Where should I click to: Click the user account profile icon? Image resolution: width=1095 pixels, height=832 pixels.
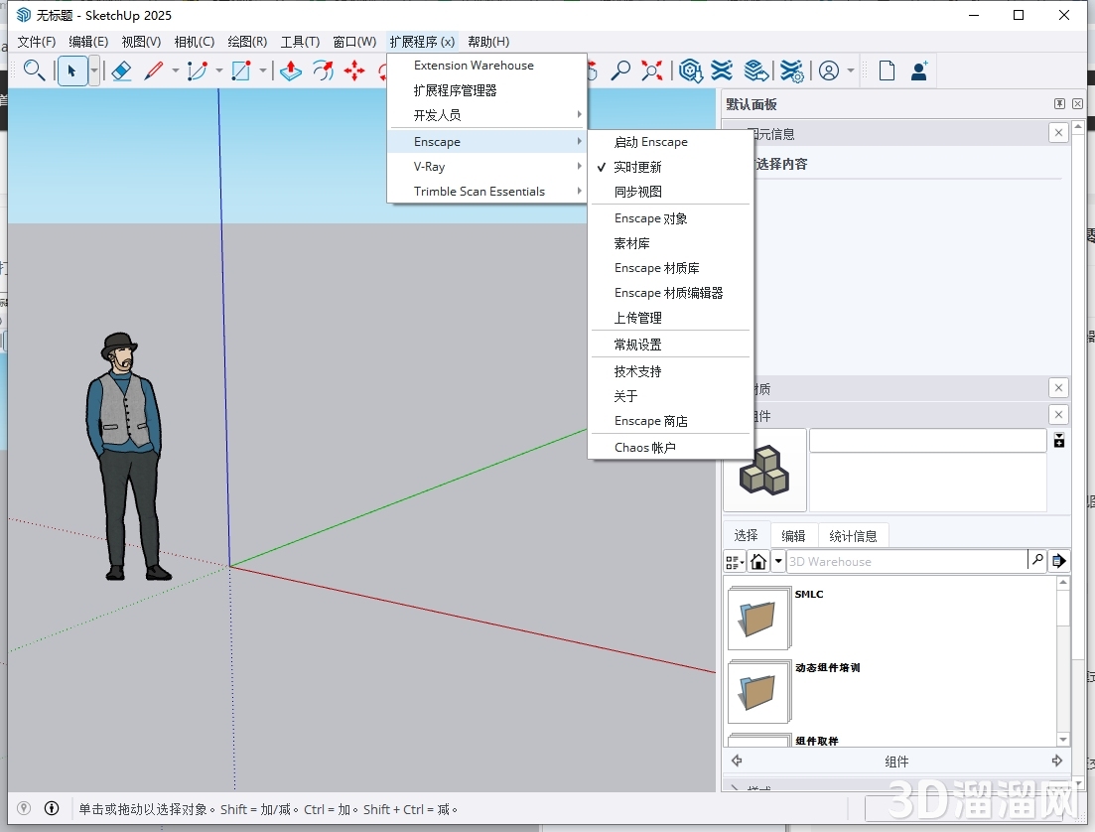[829, 70]
